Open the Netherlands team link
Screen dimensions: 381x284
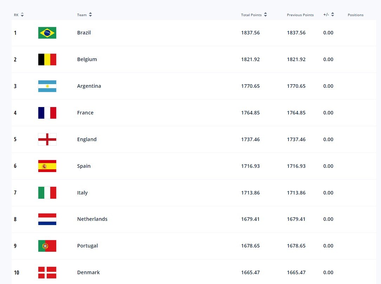point(92,219)
